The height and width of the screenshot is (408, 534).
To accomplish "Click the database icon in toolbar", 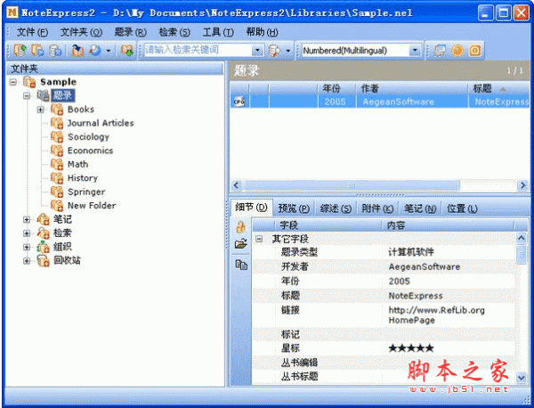I will point(55,51).
